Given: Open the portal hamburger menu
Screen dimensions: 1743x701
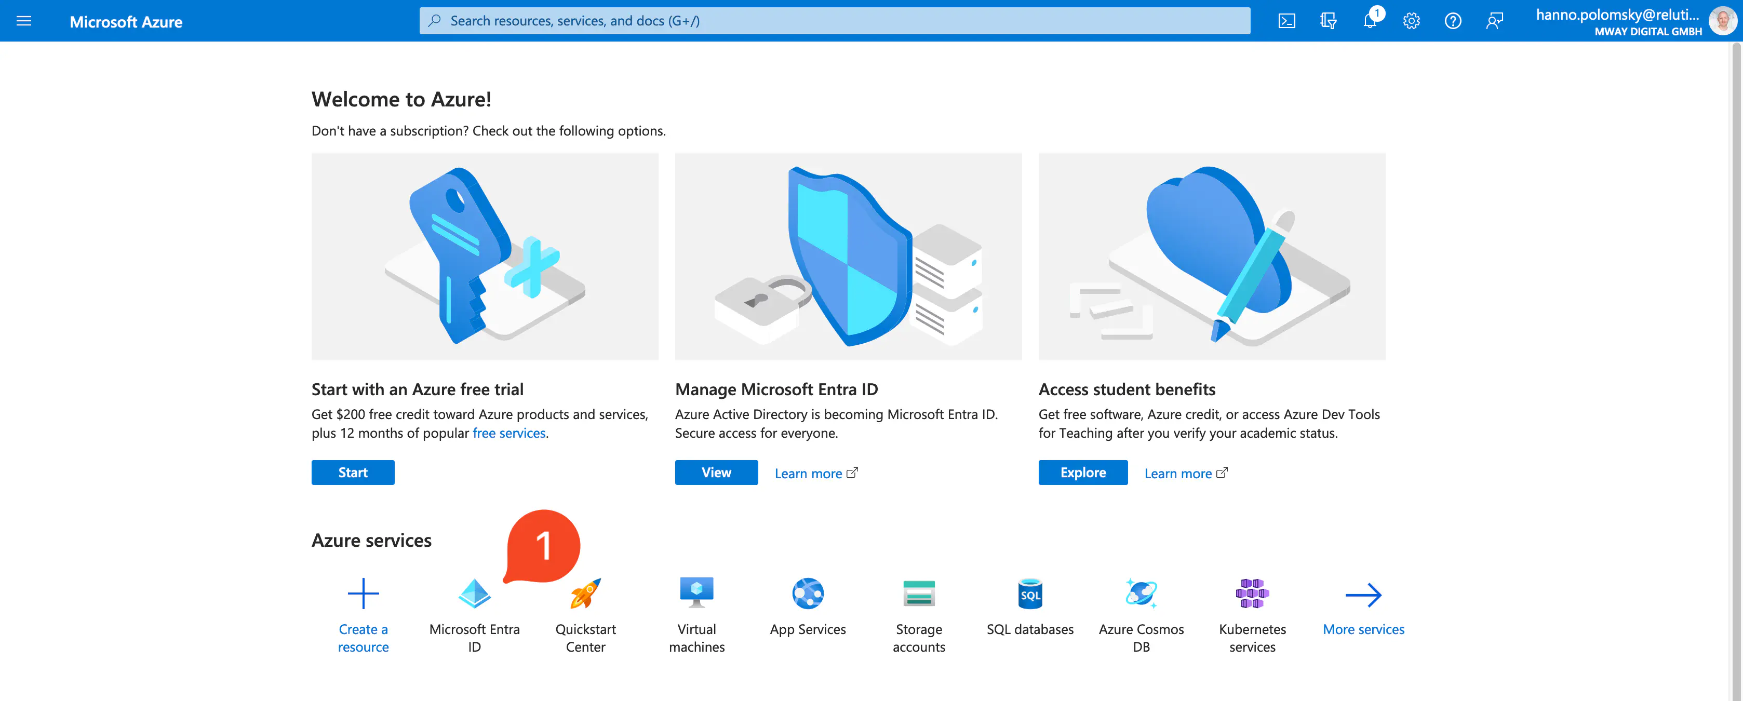Looking at the screenshot, I should pos(24,21).
